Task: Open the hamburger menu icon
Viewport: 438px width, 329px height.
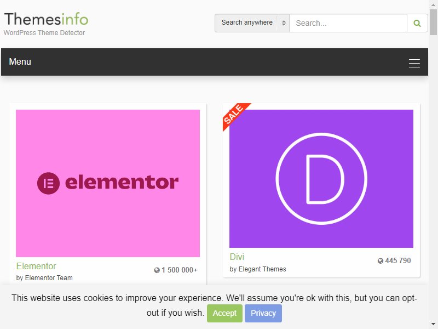Action: point(414,63)
